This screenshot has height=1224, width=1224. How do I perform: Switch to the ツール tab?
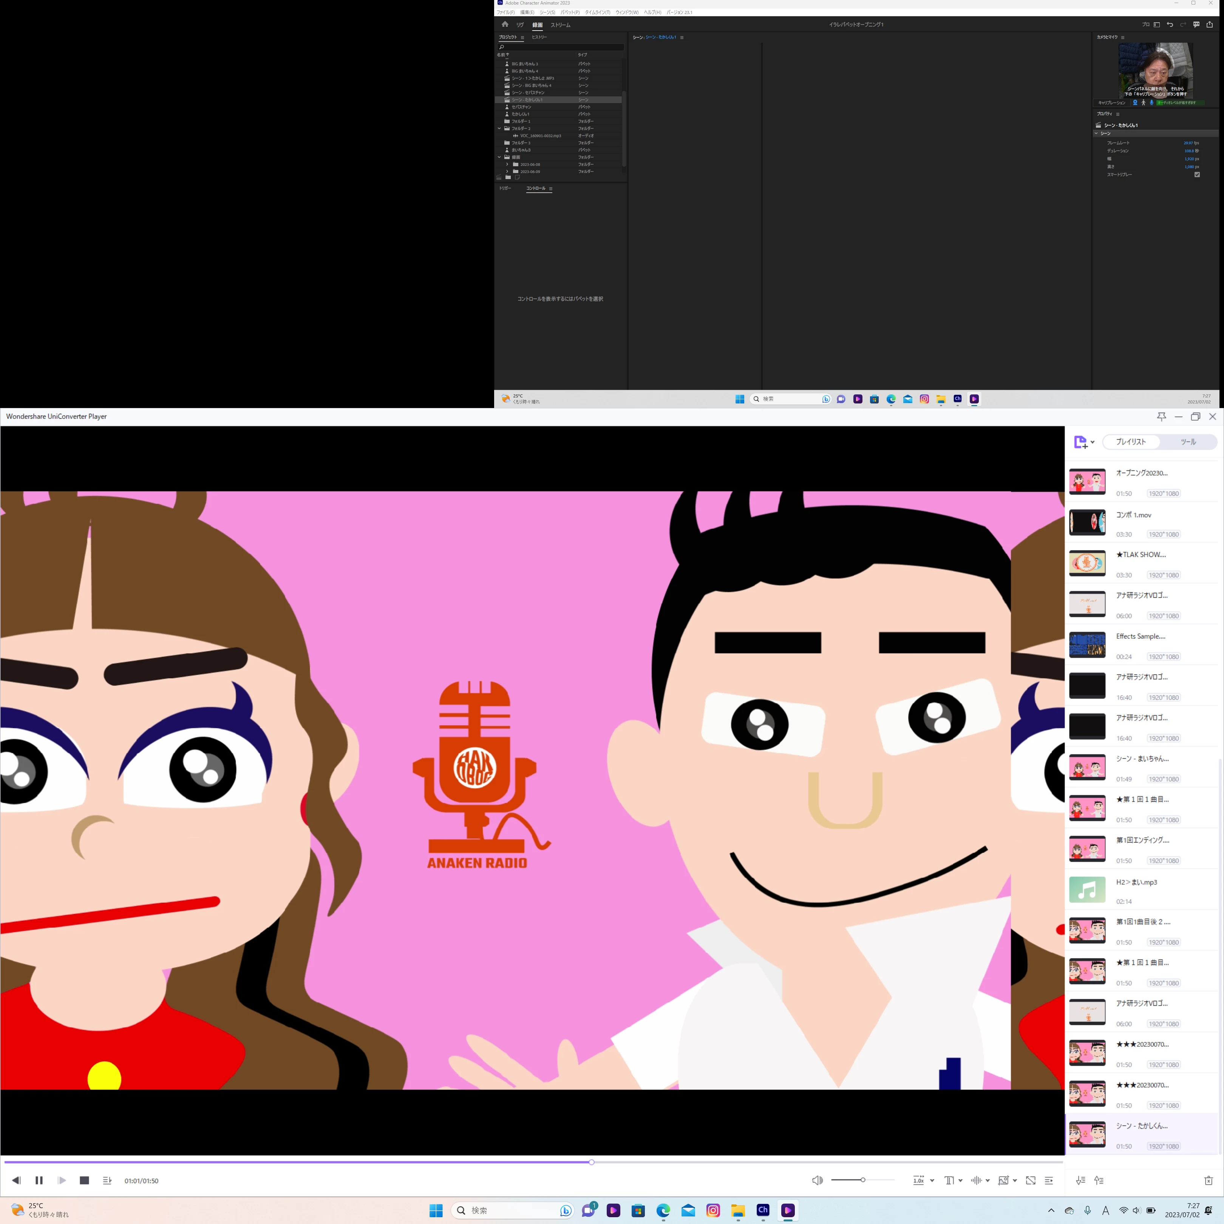click(x=1188, y=442)
